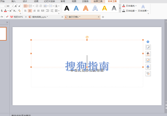The image size is (167, 116).
Task: Clear formatting with the eraser icon
Action: coord(19,11)
